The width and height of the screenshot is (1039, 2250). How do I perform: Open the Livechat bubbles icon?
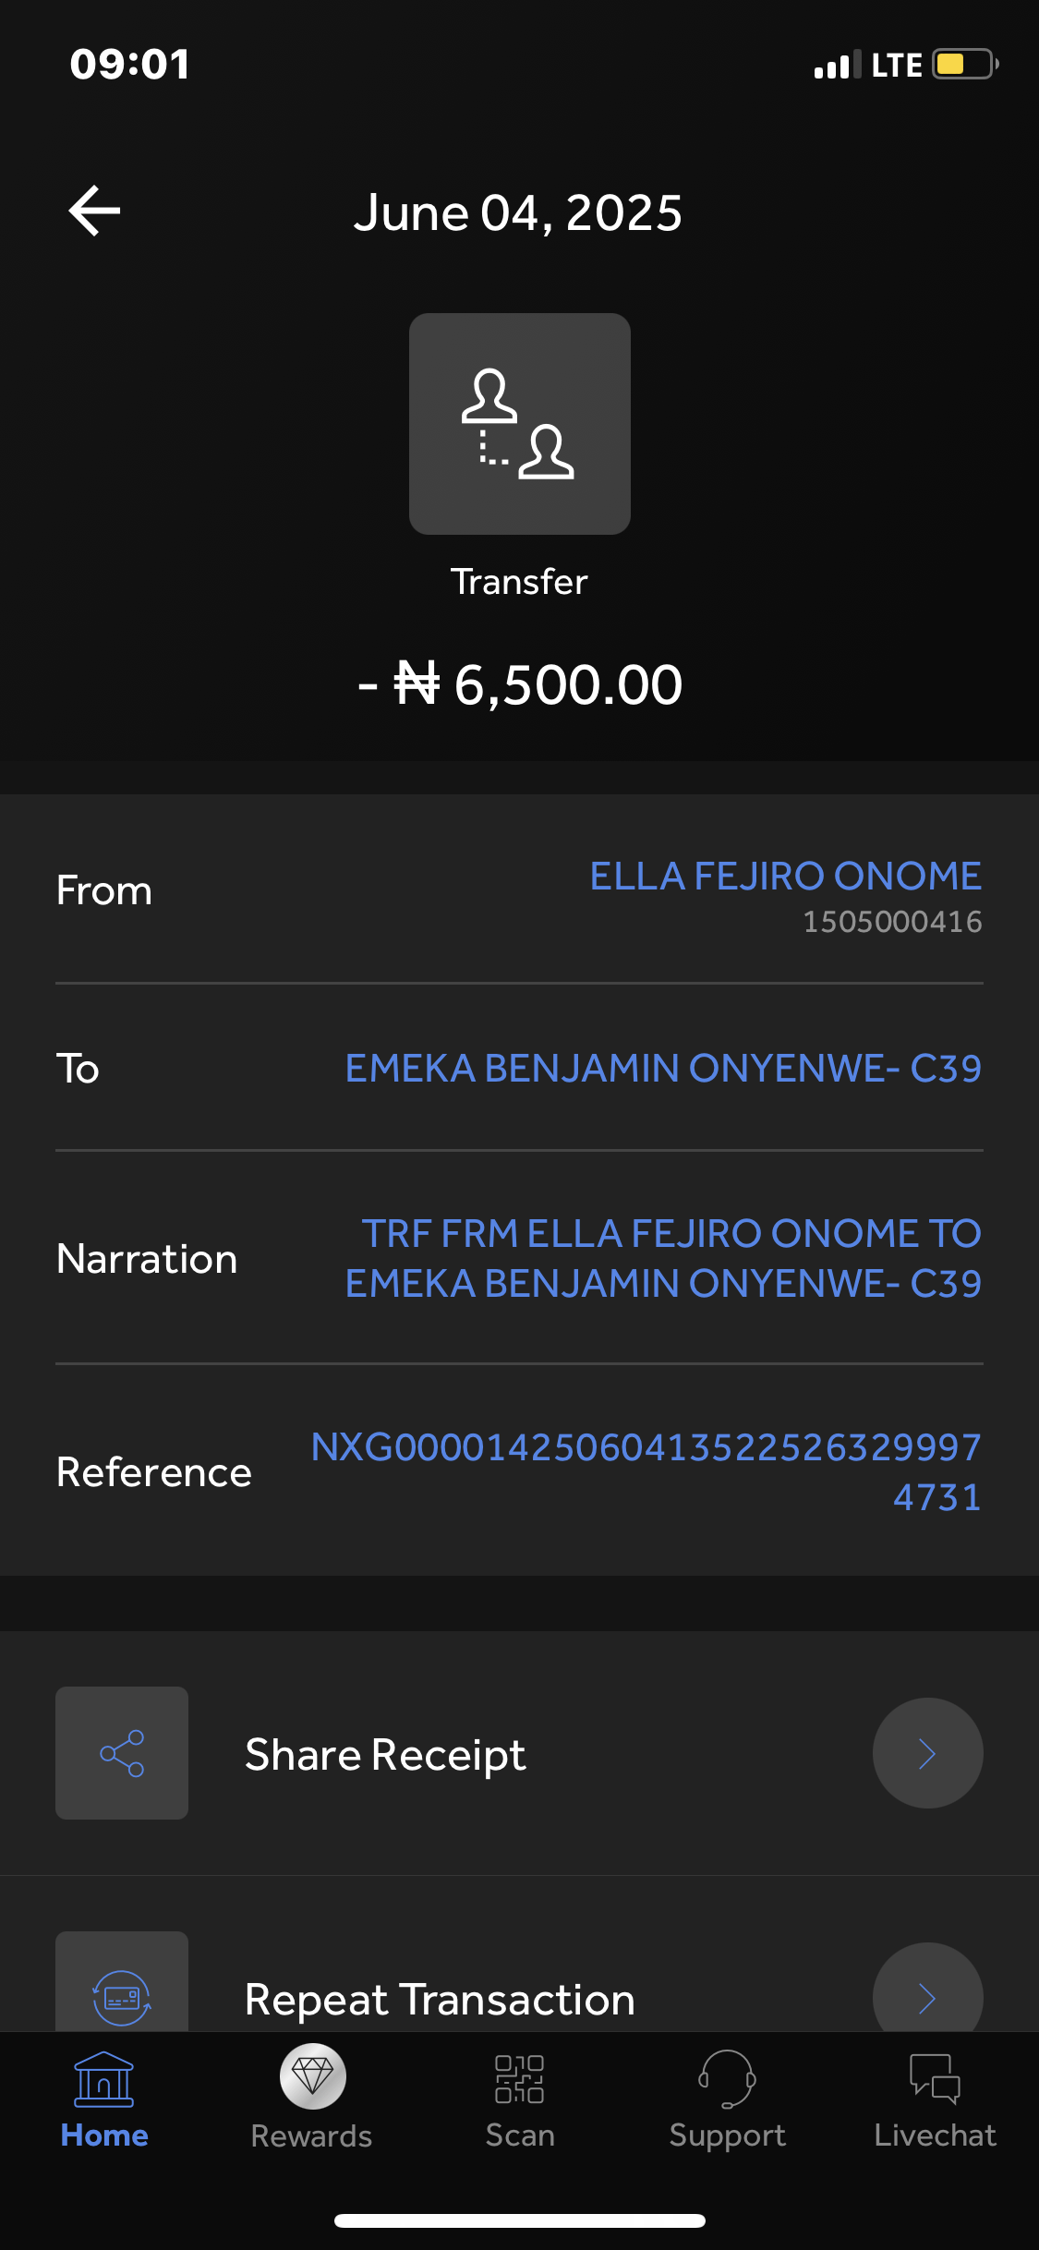[935, 2079]
